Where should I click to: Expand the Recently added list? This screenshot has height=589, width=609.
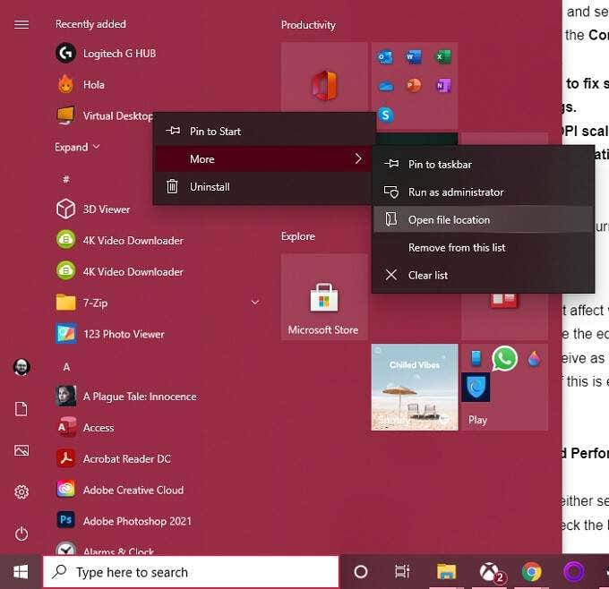(77, 147)
